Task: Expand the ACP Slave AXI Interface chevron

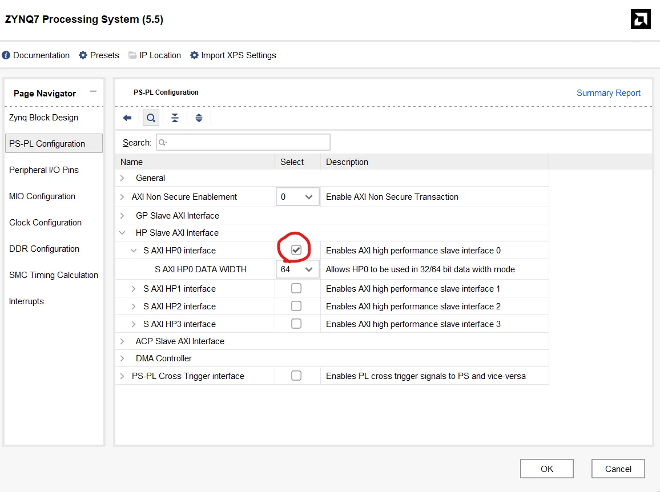Action: 122,341
